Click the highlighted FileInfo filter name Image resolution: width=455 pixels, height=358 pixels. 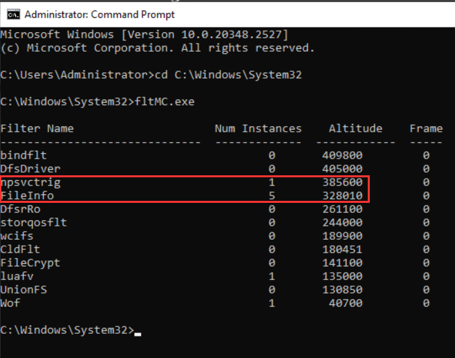pyautogui.click(x=27, y=195)
